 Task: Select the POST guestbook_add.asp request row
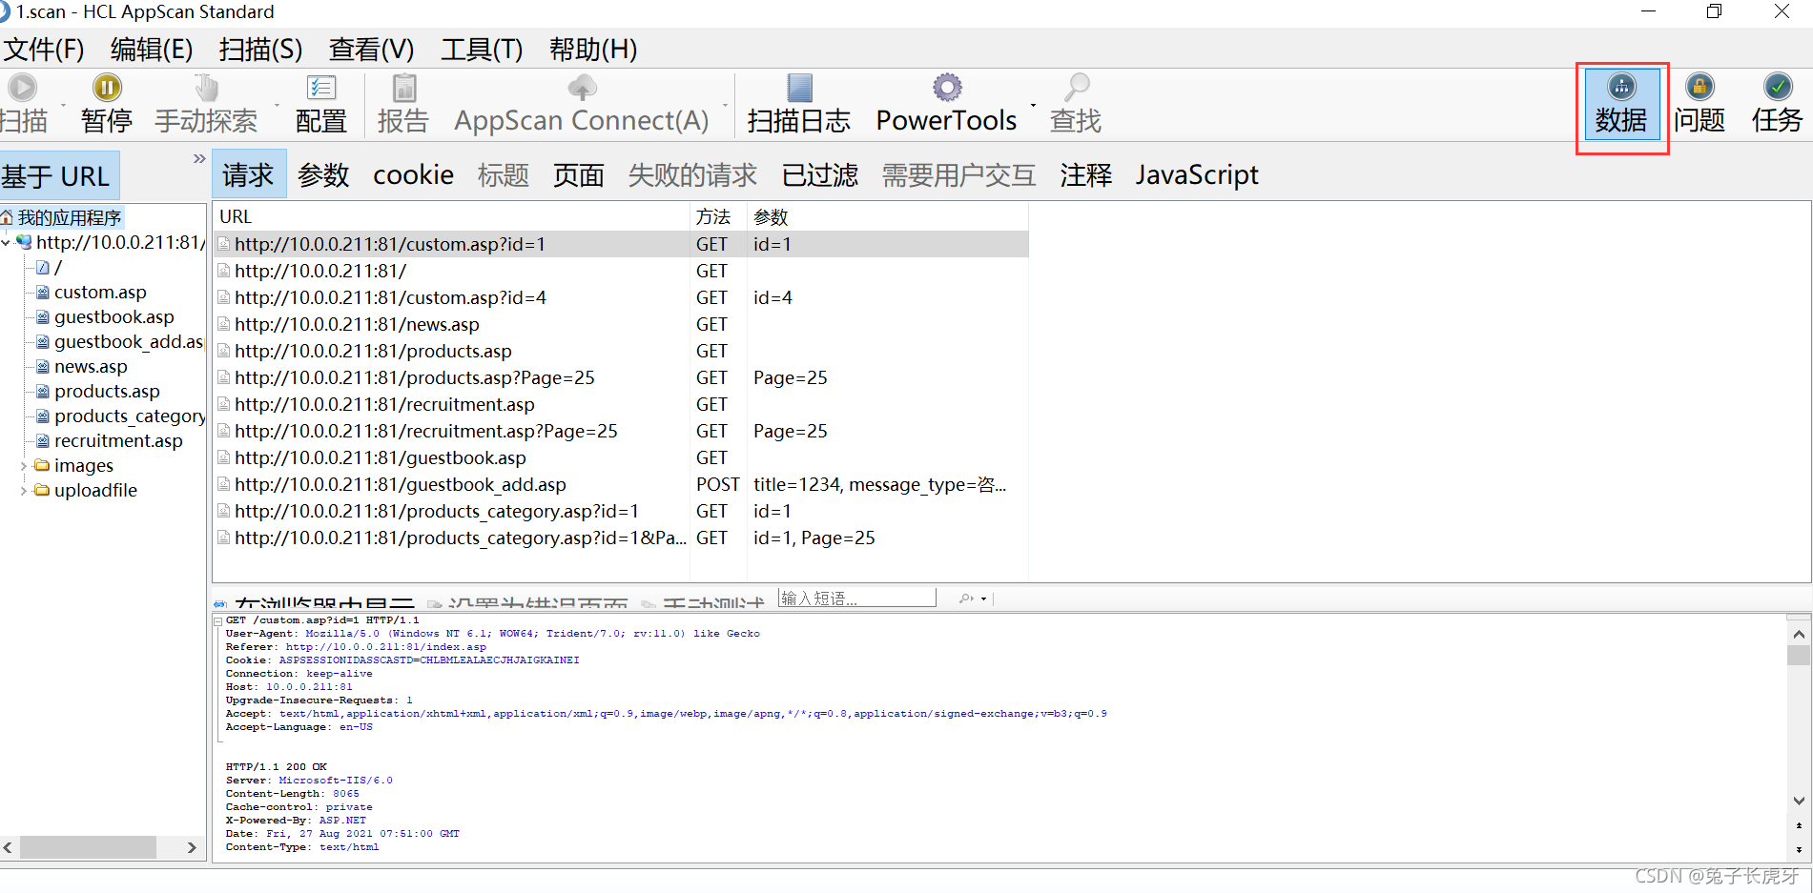pyautogui.click(x=621, y=484)
